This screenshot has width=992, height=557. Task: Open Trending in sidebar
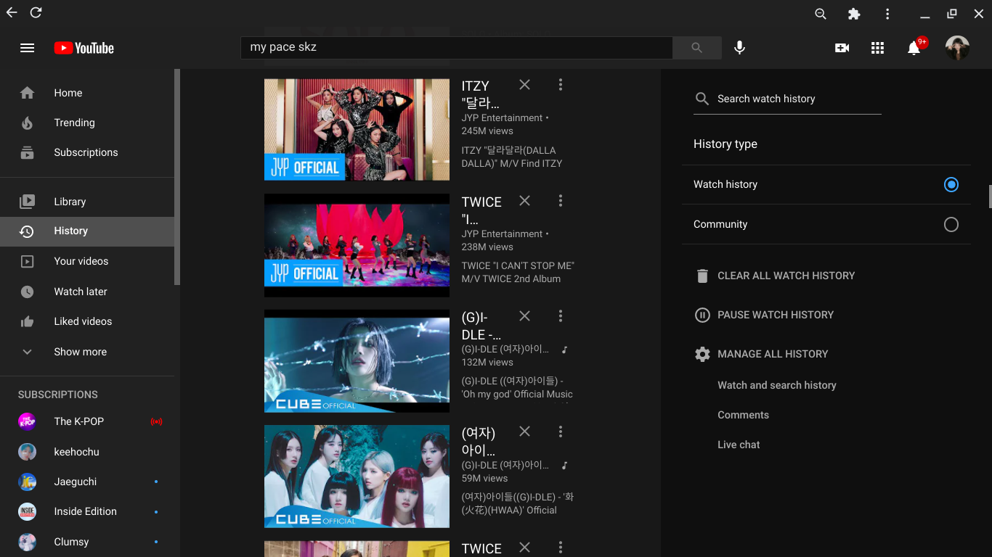87,123
